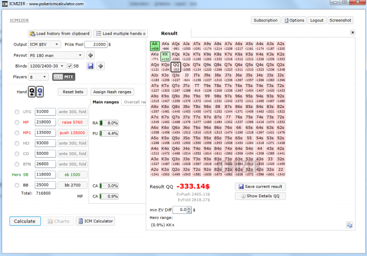Click the Save current result button
Viewport: 367px width, 256px height.
tap(260, 186)
